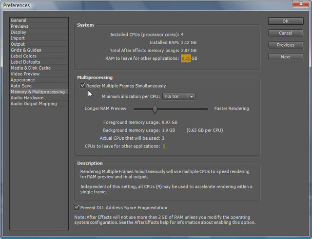Toggle Prevent DLL Address Space Fragmentation

pyautogui.click(x=77, y=207)
